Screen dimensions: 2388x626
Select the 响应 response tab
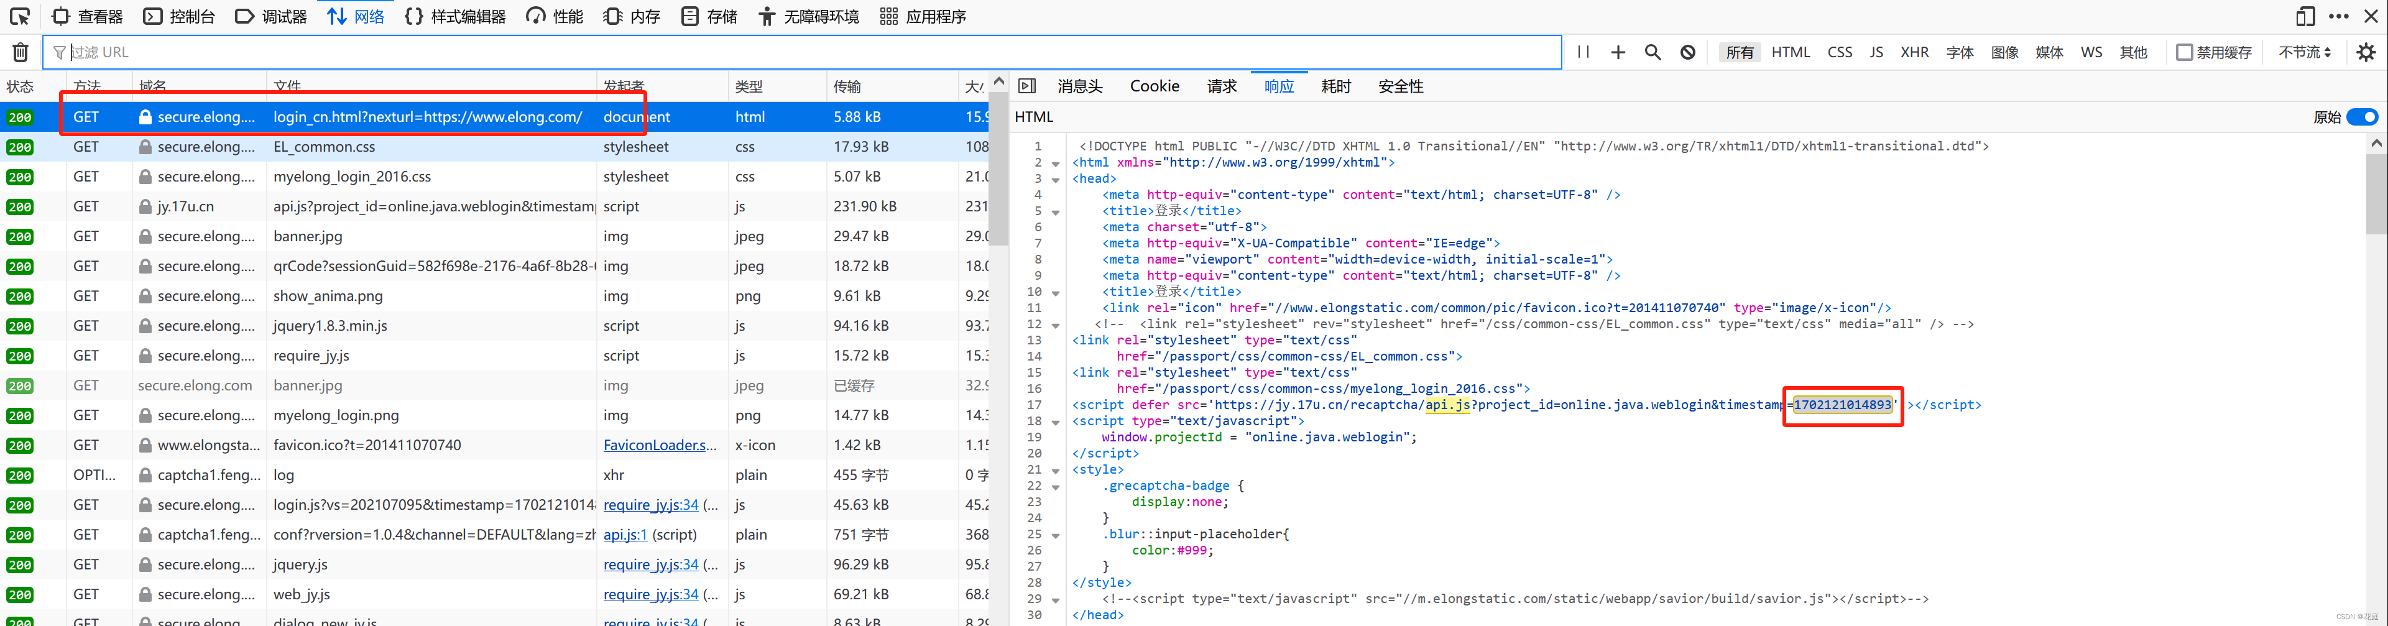(1278, 86)
